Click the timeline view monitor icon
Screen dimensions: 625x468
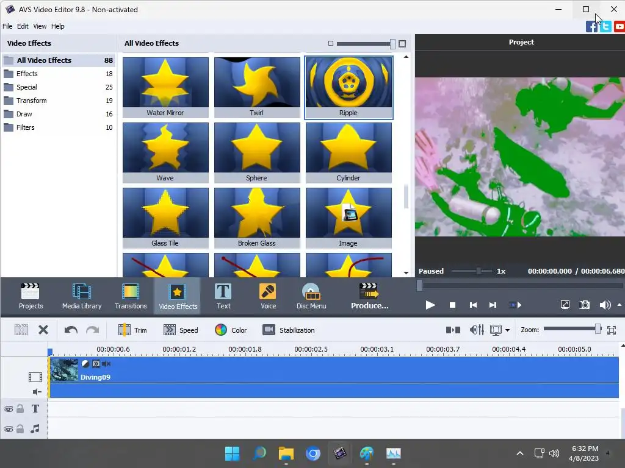tap(496, 330)
